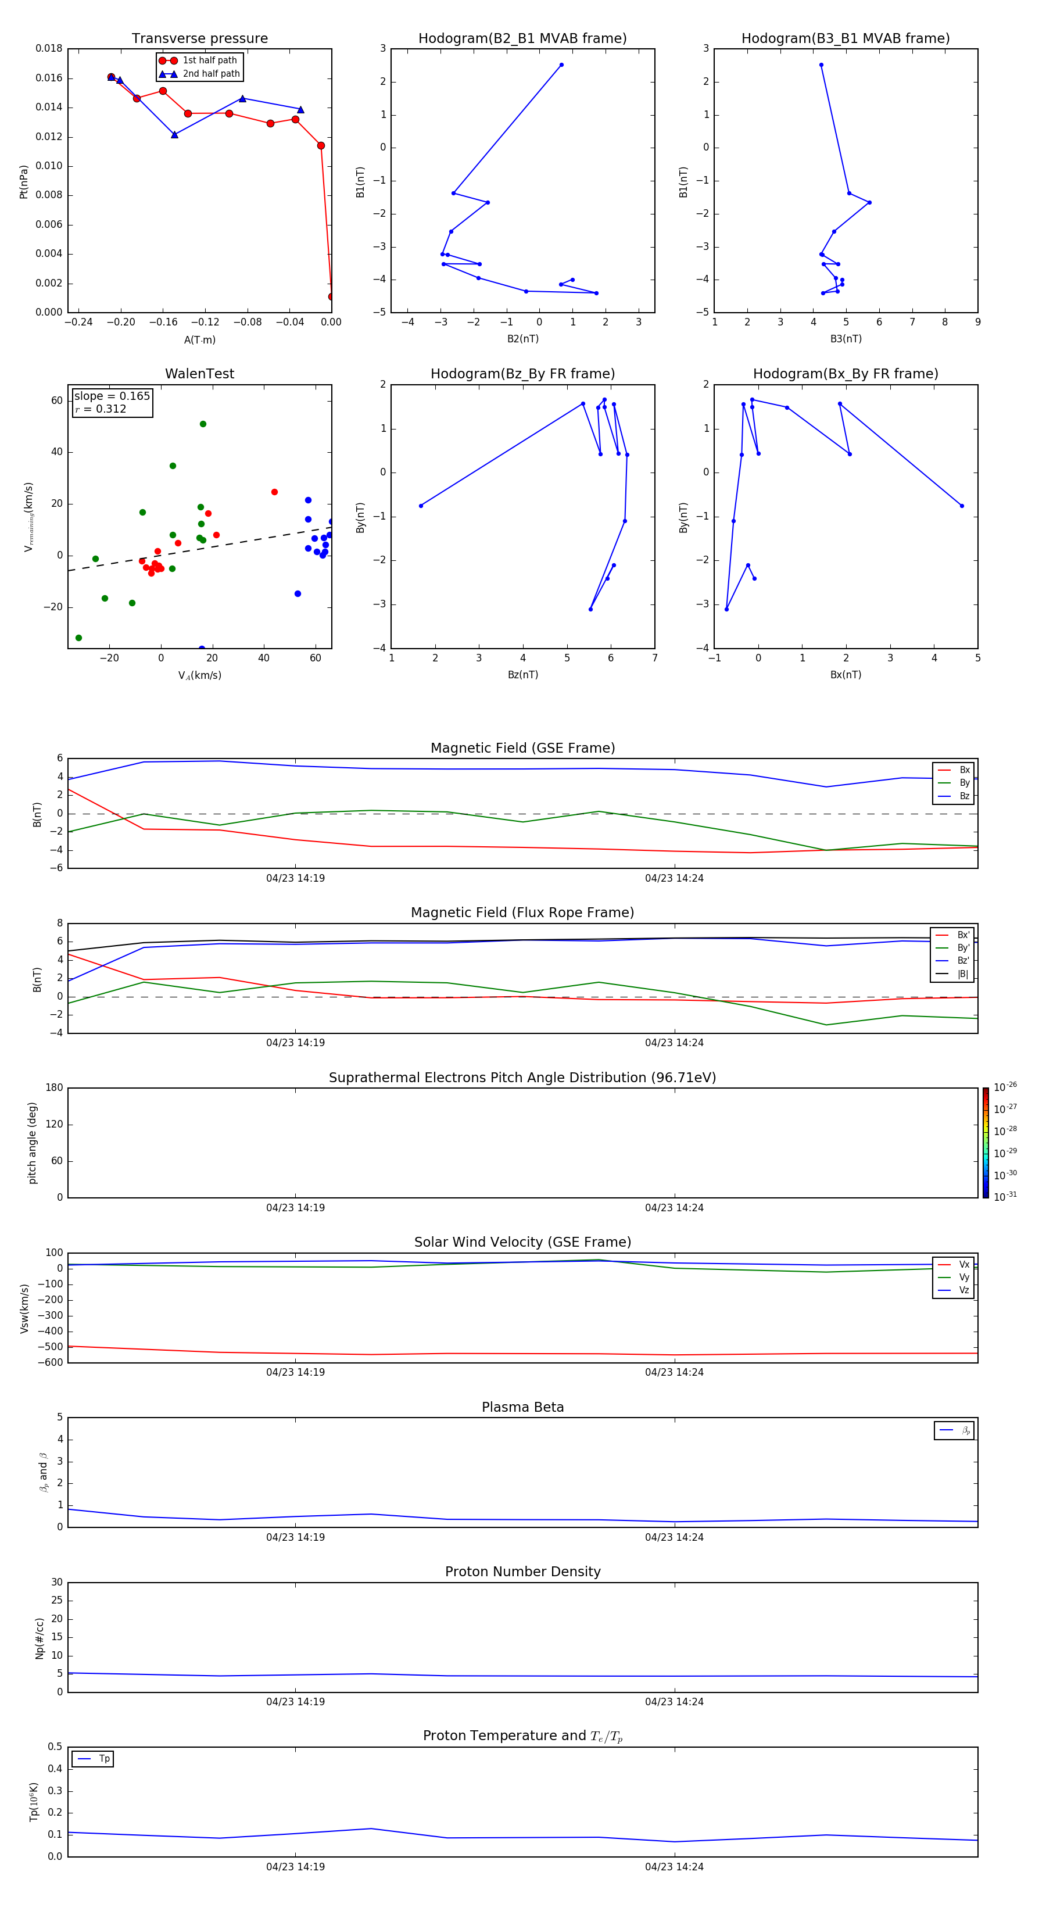1046x1918 pixels.
Task: Click the "Hodogram(B2_B1 MVAB frame)" title
Action: (x=522, y=38)
